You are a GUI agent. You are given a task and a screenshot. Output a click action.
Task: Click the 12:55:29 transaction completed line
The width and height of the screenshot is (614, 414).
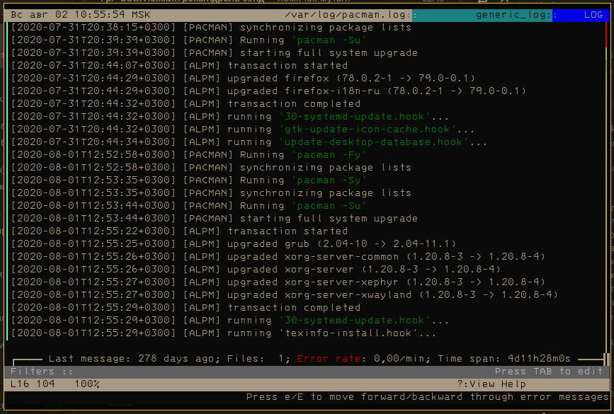[x=186, y=308]
